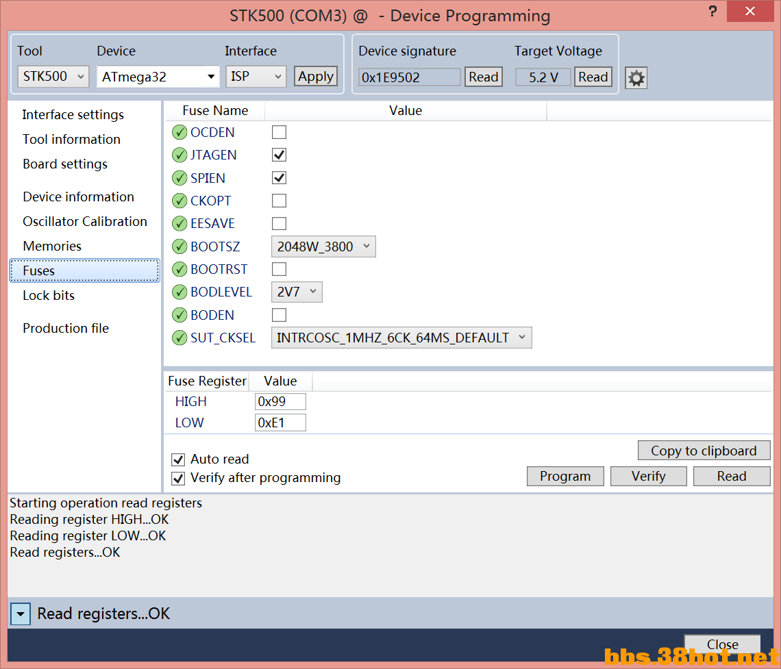Screen dimensions: 781x669
Task: Collapse the status log with arrow button
Action: [21, 614]
